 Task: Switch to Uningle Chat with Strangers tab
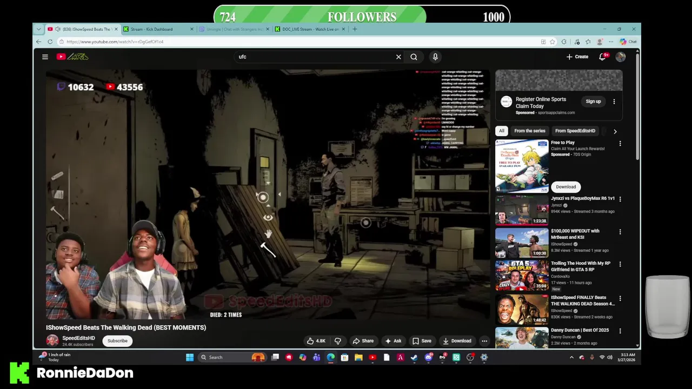(x=234, y=29)
